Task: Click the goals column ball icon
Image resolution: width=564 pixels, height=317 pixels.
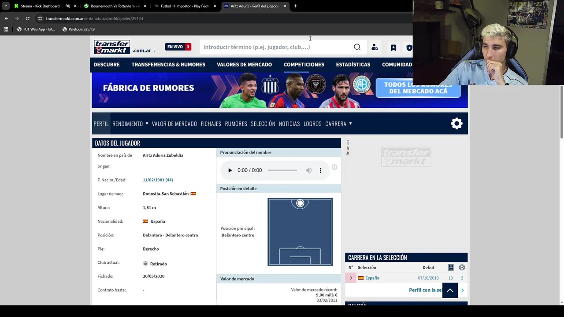Action: point(462,267)
